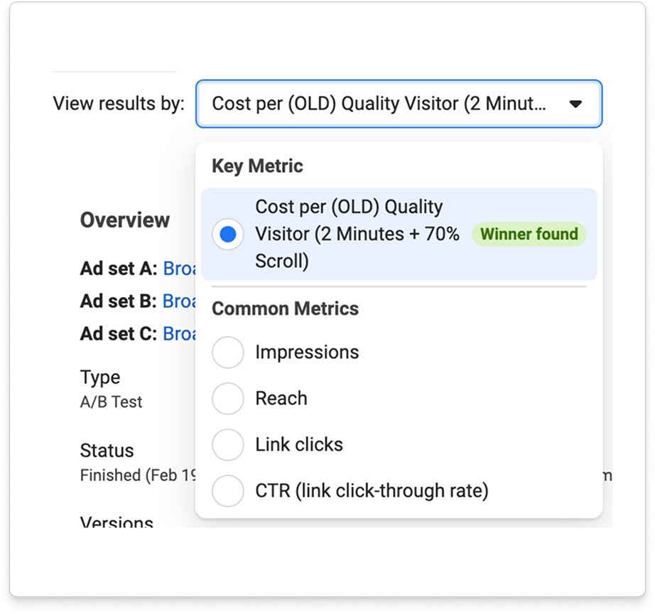This screenshot has width=655, height=614.
Task: Select Link clicks as the metric
Action: pyautogui.click(x=227, y=445)
